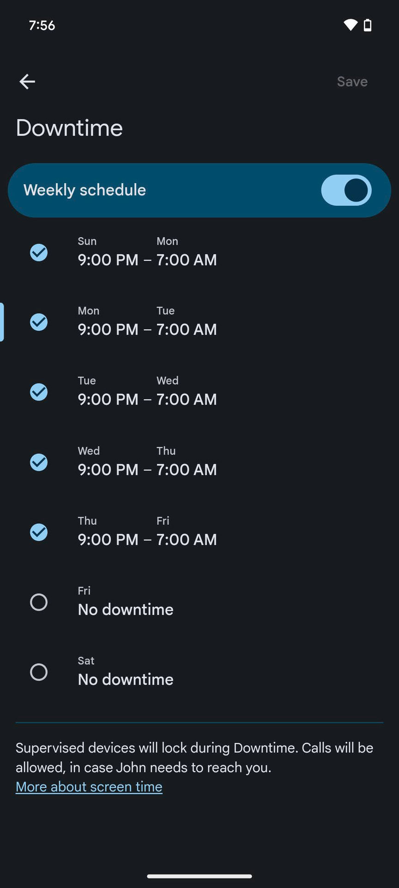Open the More about screen time link
The width and height of the screenshot is (399, 888).
(x=89, y=787)
